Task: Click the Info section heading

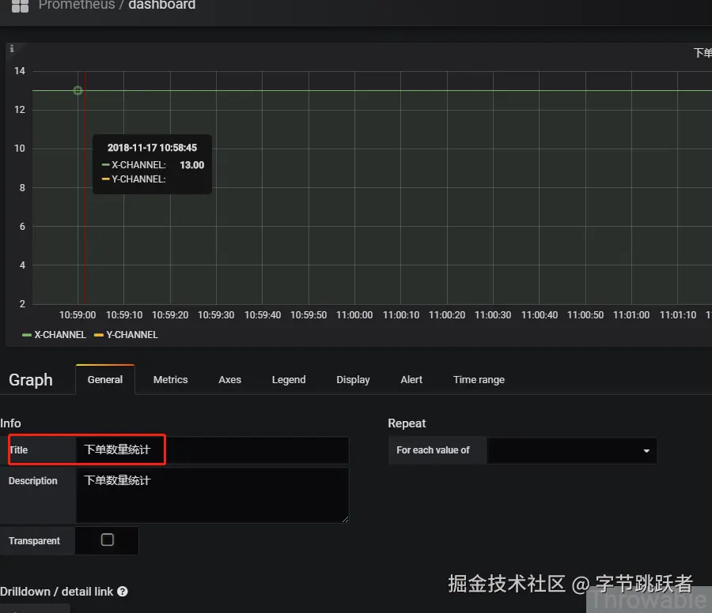Action: coord(10,423)
